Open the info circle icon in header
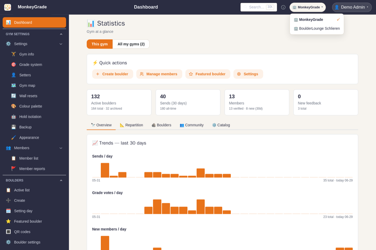This screenshot has width=376, height=250. [x=283, y=8]
